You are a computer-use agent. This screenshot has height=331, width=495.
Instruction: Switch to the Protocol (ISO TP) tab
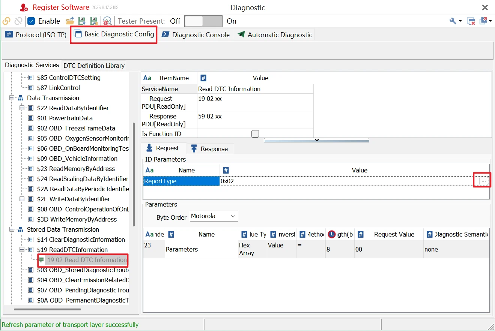click(x=36, y=35)
